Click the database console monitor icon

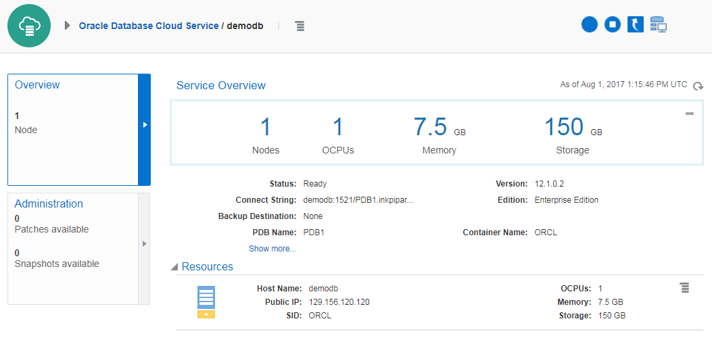(659, 25)
